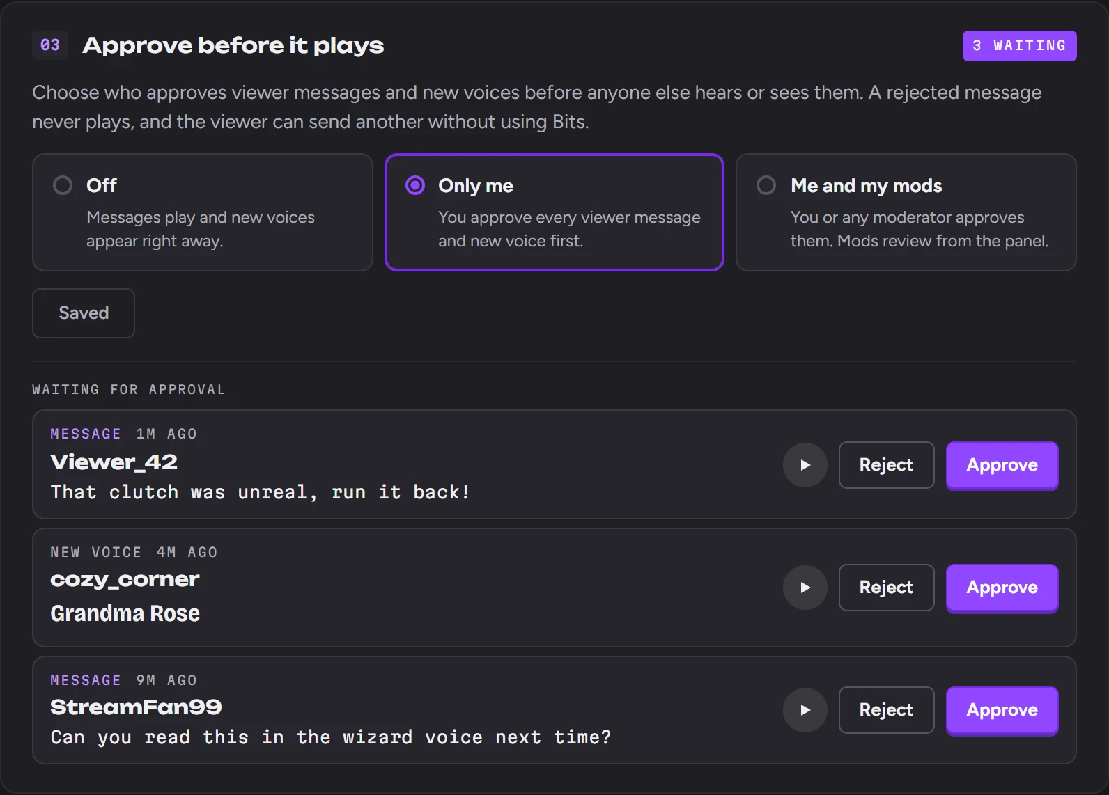Click the 03 step number badge
This screenshot has height=795, width=1109.
(x=50, y=45)
